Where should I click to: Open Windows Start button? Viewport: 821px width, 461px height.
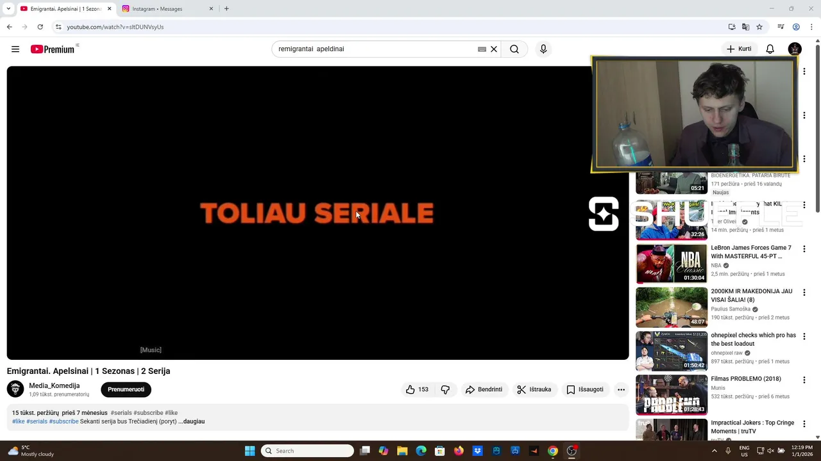coord(250,451)
